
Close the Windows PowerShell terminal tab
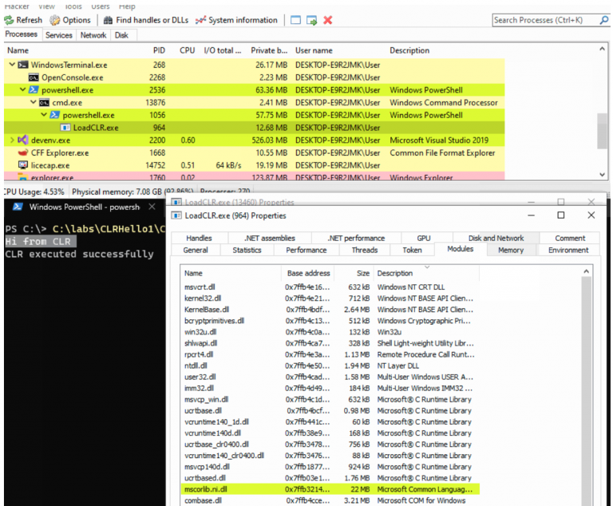pyautogui.click(x=152, y=207)
